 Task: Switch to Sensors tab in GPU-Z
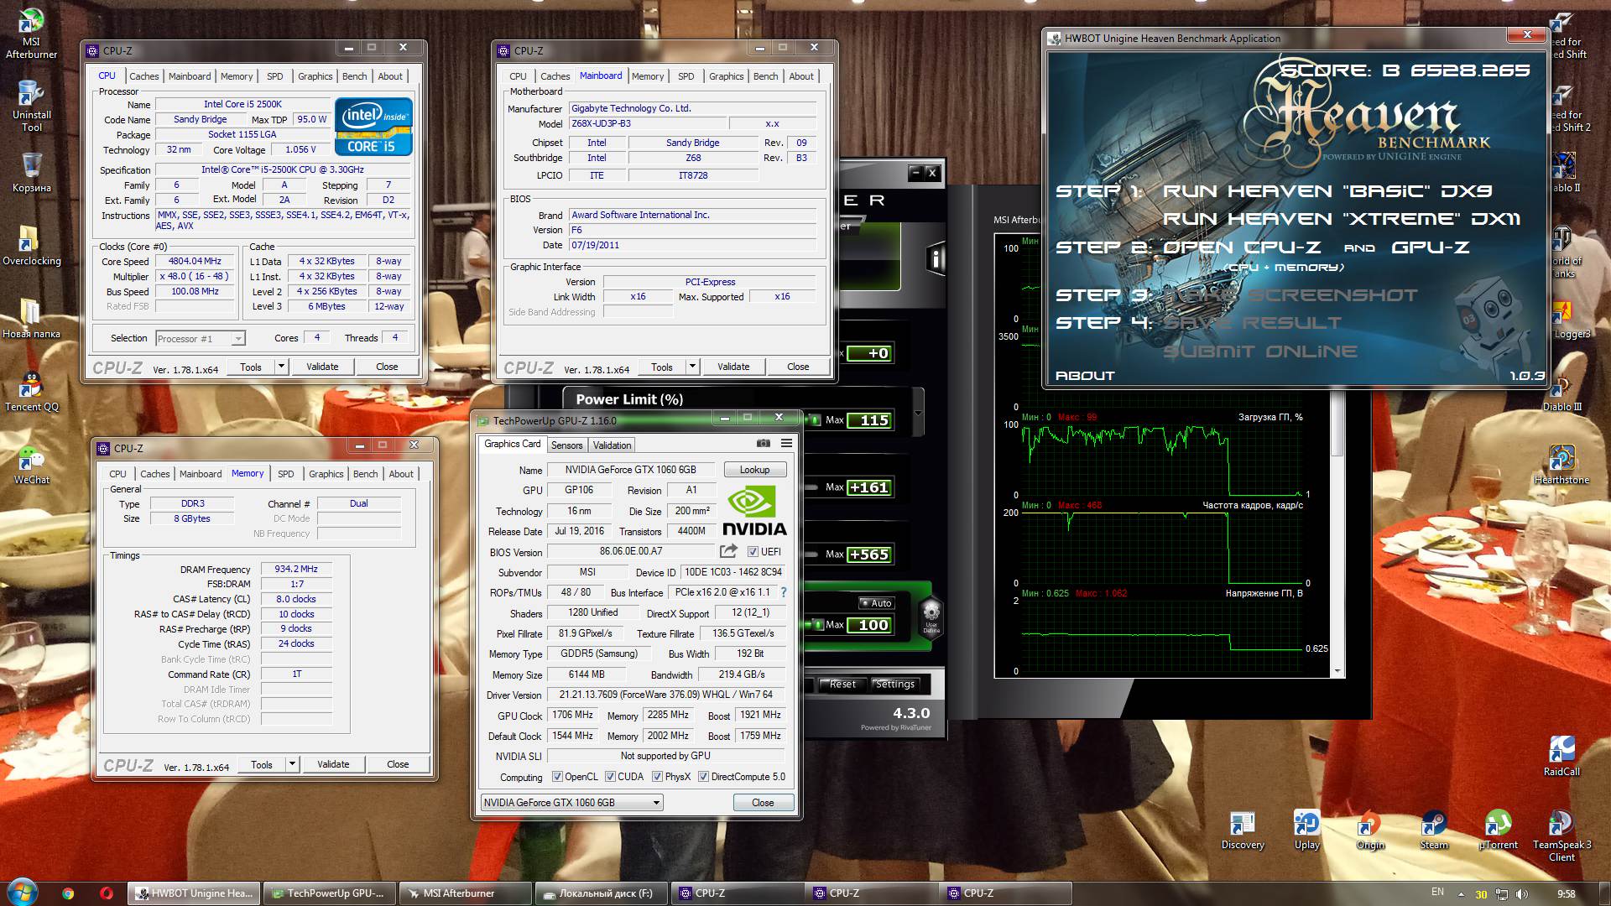coord(566,445)
